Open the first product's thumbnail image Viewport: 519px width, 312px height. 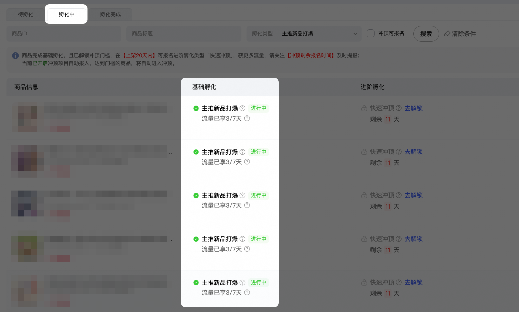[x=25, y=117]
